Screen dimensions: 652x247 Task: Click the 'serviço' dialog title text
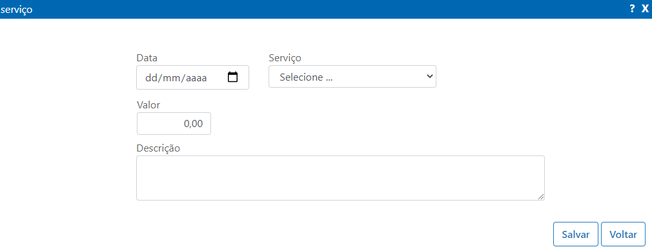tap(17, 10)
